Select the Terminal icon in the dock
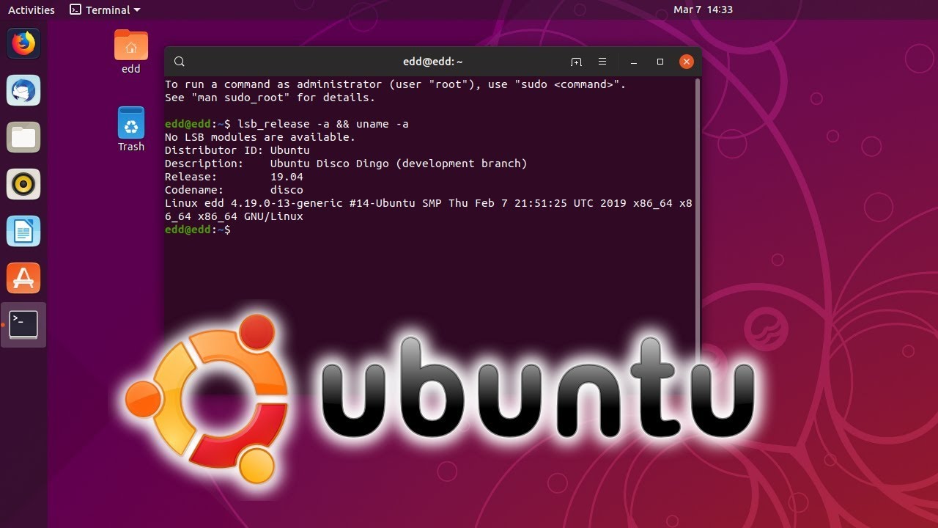 coord(23,325)
